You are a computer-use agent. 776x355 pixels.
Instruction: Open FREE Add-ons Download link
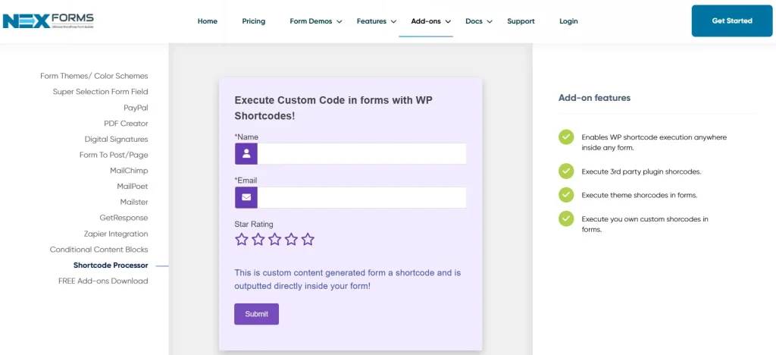[103, 281]
